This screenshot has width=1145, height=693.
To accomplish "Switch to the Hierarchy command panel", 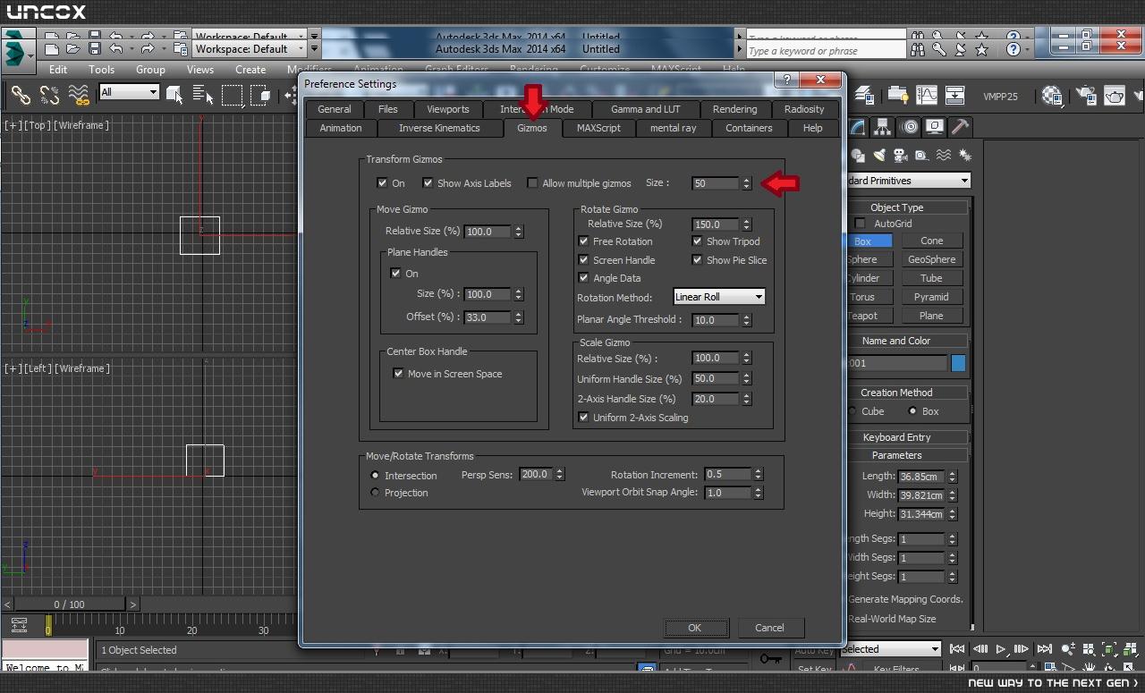I will tap(883, 127).
